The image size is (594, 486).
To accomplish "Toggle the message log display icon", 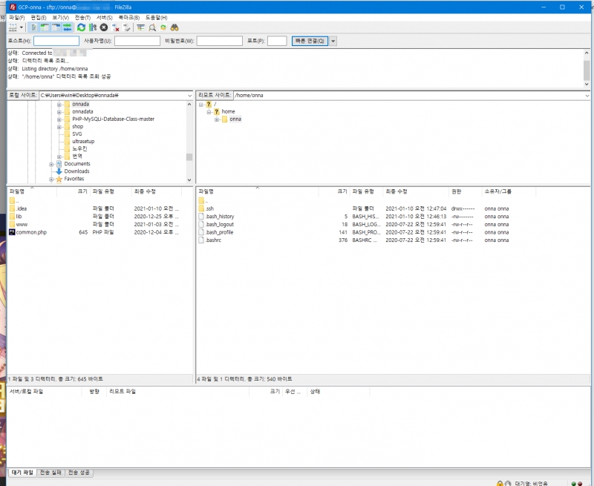I will click(x=34, y=27).
